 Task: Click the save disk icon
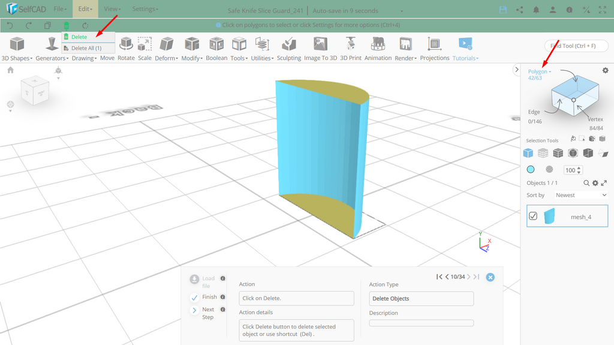tap(503, 10)
